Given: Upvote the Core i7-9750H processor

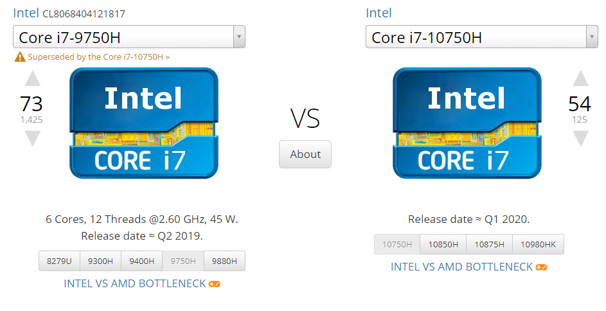Looking at the screenshot, I should point(33,78).
